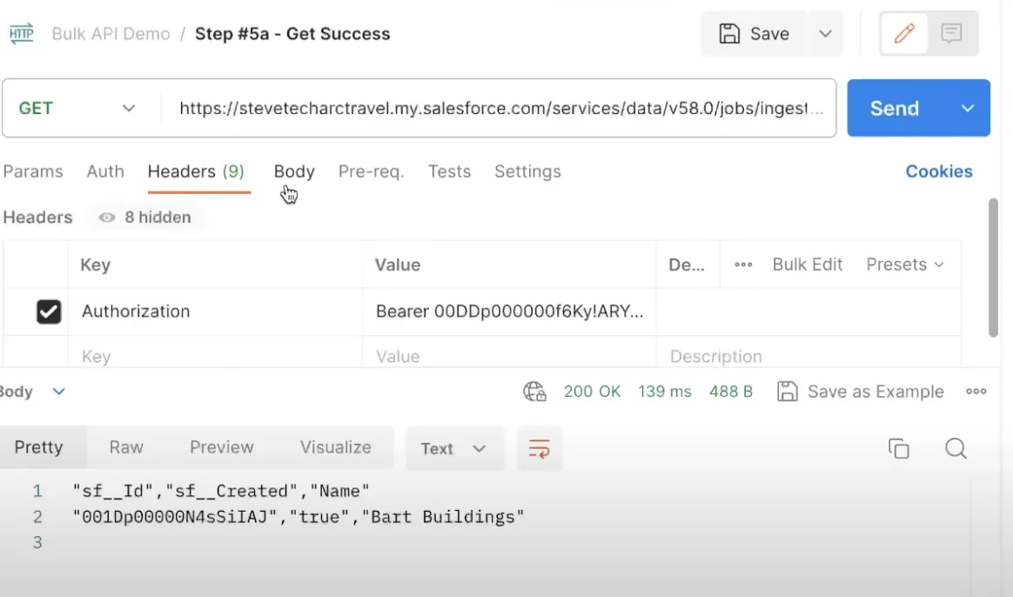
Task: Click the Bearer token value cell
Action: click(x=509, y=312)
